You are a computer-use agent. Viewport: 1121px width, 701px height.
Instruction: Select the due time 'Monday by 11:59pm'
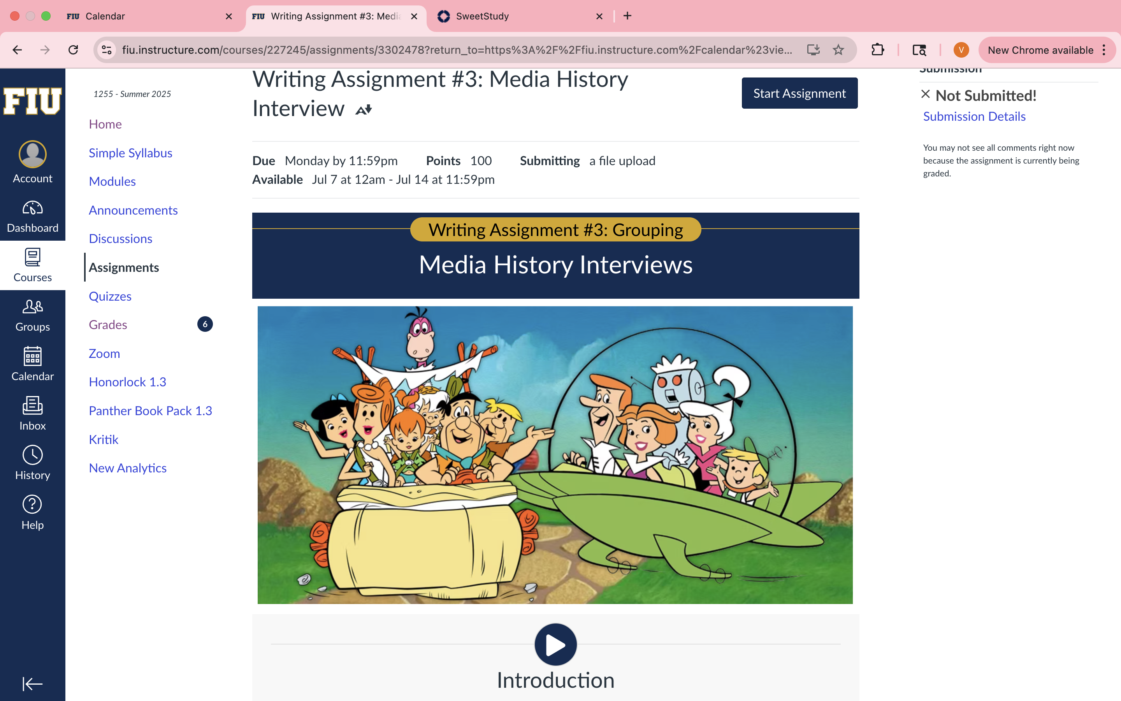pos(341,161)
